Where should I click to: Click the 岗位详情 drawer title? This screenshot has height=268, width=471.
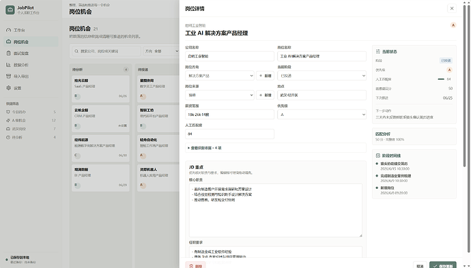[x=195, y=9]
